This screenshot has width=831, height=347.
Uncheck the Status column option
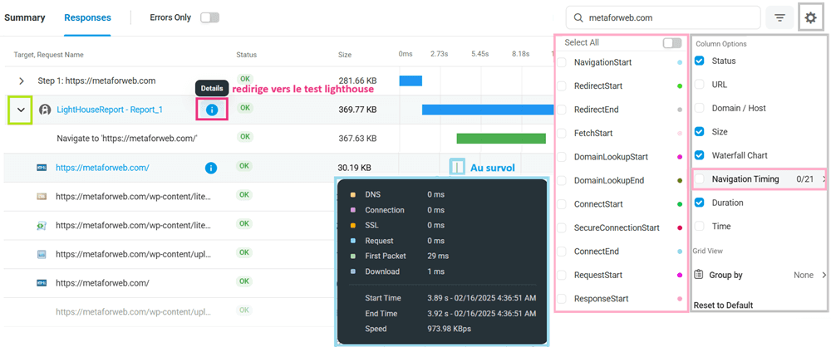point(700,61)
